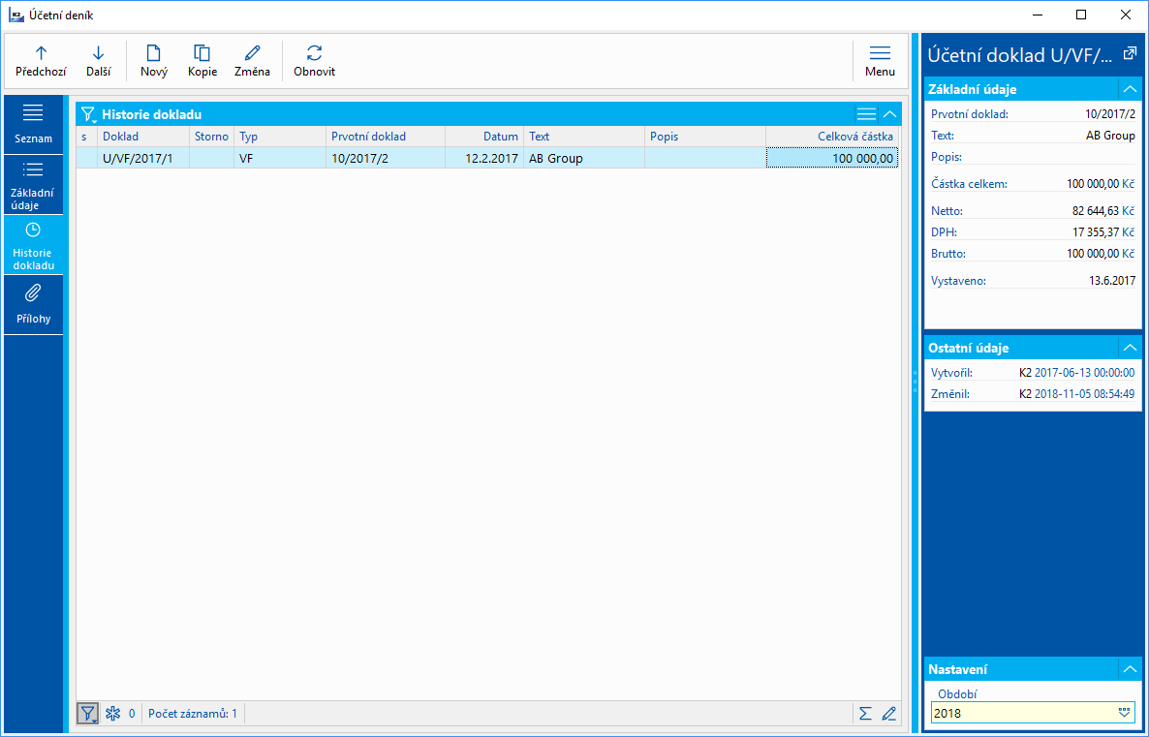Sort by the Popis column header
This screenshot has width=1149, height=737.
(705, 137)
